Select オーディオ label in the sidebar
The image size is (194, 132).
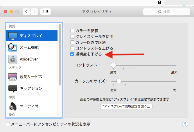(x=29, y=106)
